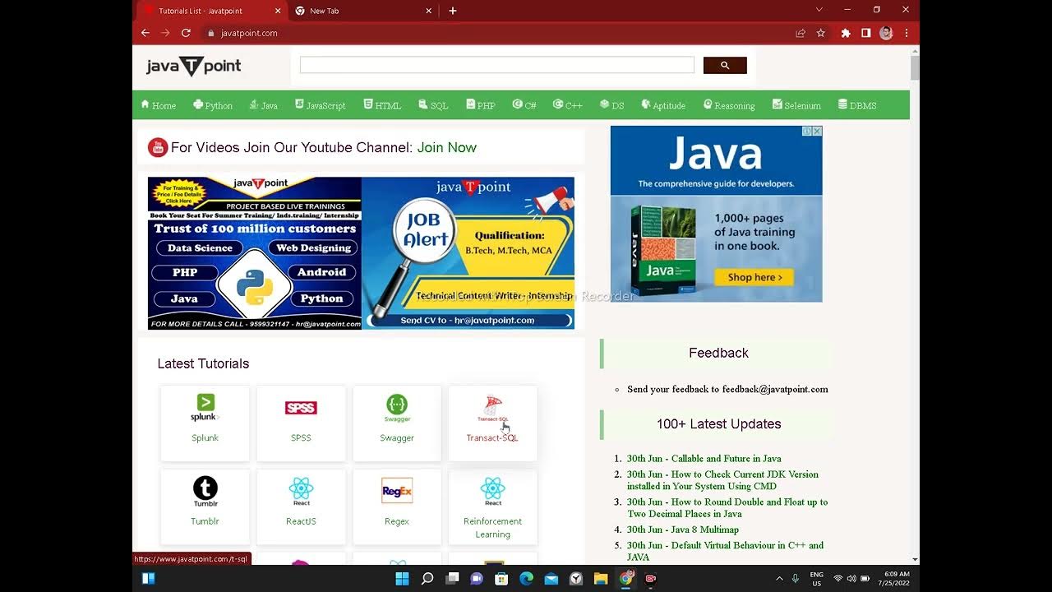Open the Reinforcement Learning tutorial card
The image size is (1052, 592).
(492, 506)
